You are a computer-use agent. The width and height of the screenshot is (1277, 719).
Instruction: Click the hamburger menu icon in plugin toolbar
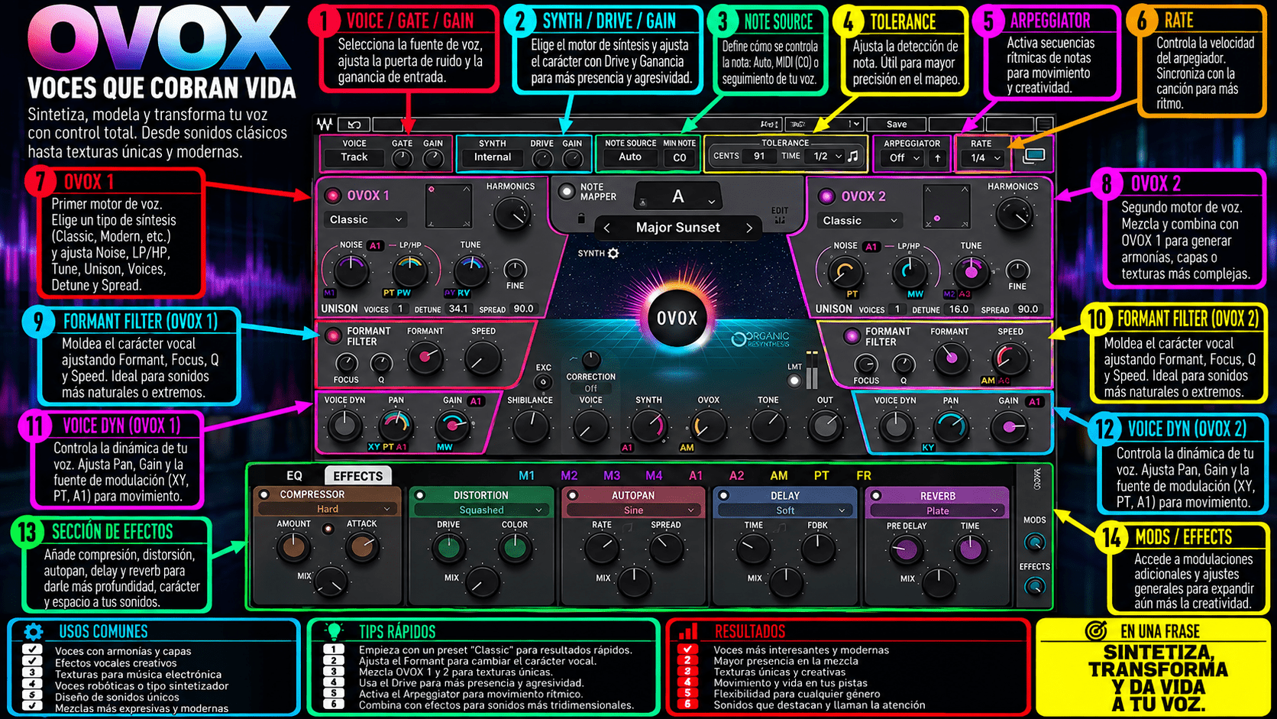[x=1044, y=124]
